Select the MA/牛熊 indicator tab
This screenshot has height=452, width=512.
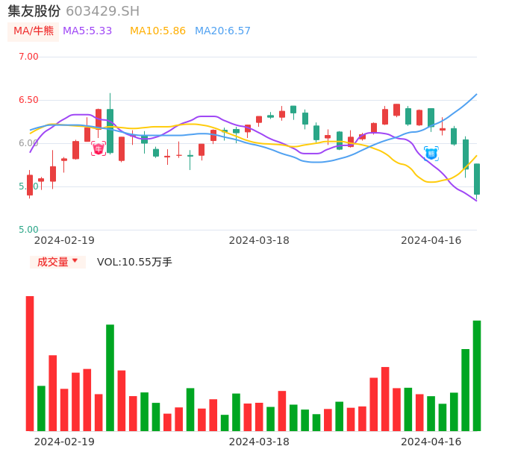tap(34, 31)
